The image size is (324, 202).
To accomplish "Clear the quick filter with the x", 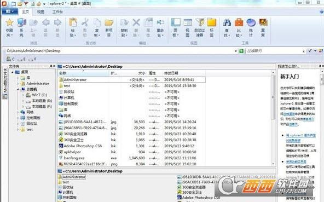I will click(x=304, y=51).
